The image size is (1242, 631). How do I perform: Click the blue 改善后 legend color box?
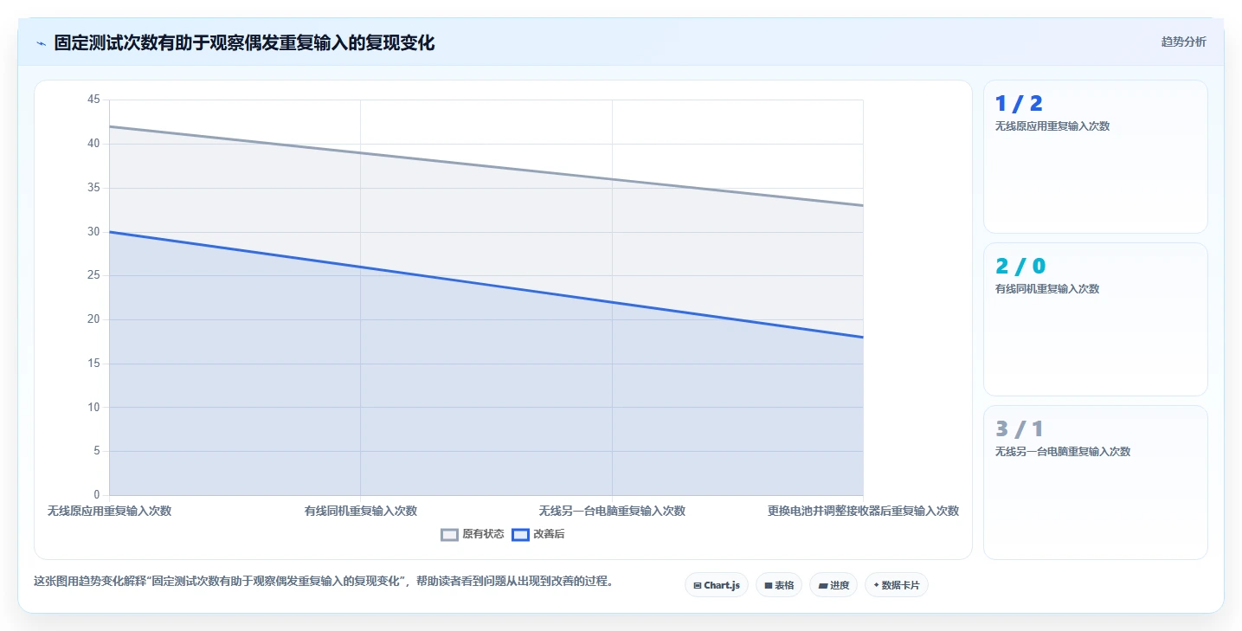click(x=520, y=534)
